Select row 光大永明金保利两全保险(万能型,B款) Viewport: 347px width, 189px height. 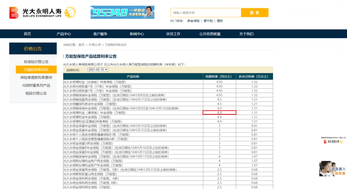168,183
